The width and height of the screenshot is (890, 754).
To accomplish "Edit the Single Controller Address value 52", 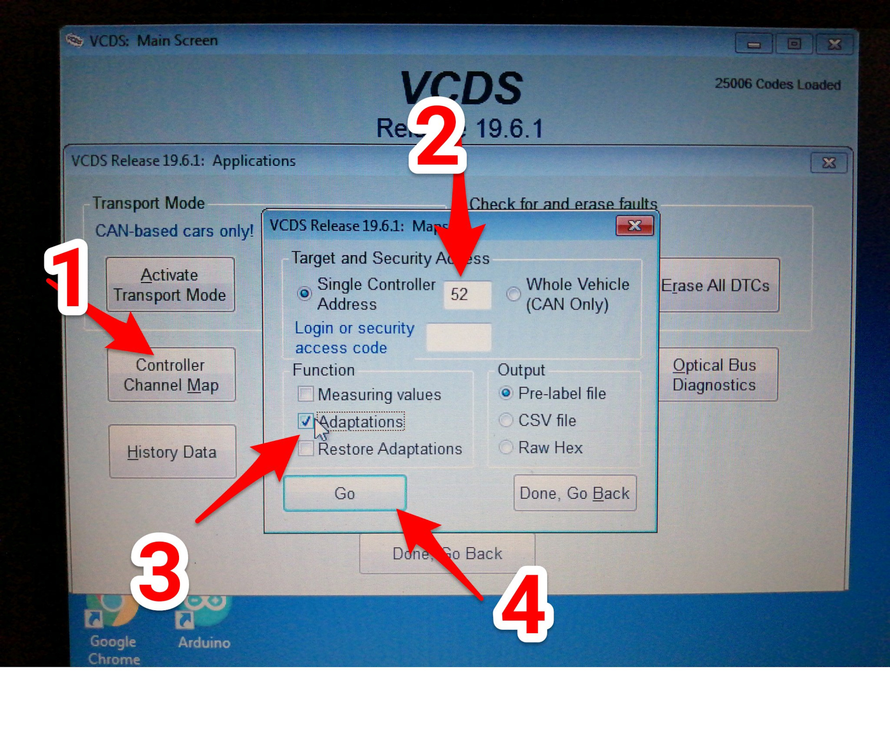I will (468, 294).
